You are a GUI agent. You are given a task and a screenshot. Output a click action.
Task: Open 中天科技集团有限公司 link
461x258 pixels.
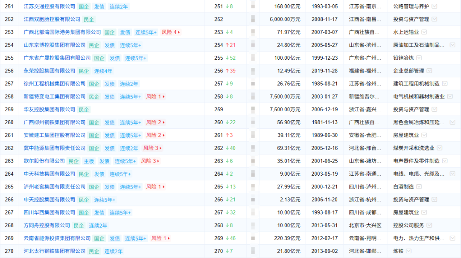tap(50, 174)
